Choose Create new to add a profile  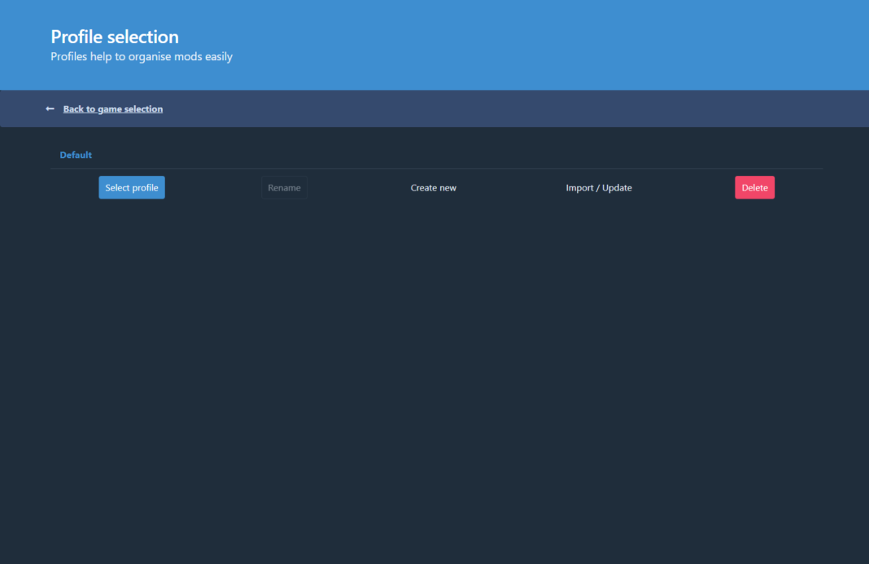tap(433, 188)
